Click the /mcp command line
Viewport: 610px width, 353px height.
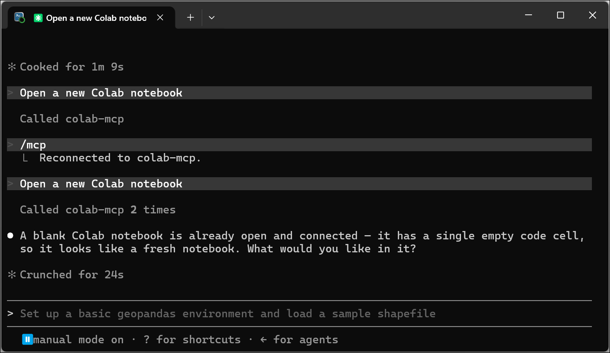tap(299, 145)
